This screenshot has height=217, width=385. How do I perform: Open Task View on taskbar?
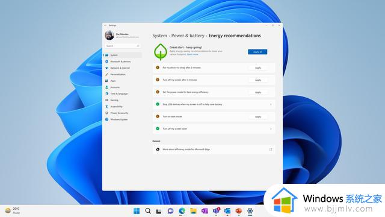159,211
